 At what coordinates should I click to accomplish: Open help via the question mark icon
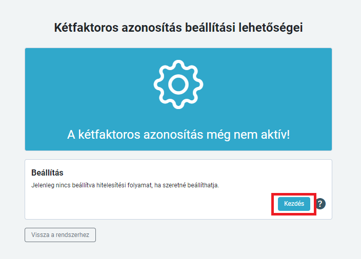320,204
